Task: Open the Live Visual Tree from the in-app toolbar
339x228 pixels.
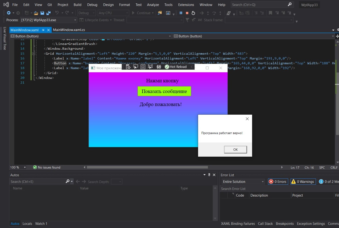Action: tap(128, 67)
